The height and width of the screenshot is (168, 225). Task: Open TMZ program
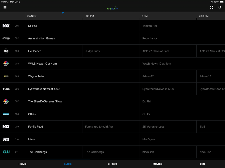[211, 127]
